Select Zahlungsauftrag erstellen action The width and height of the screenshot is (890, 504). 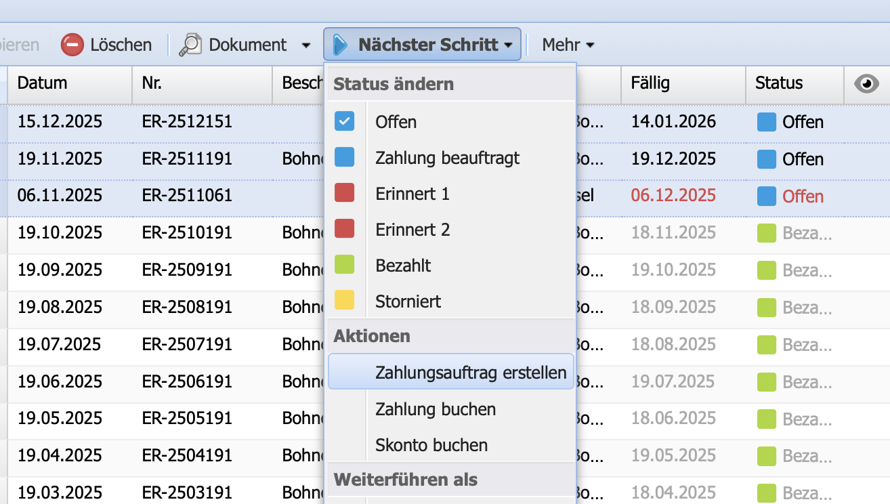click(x=471, y=372)
